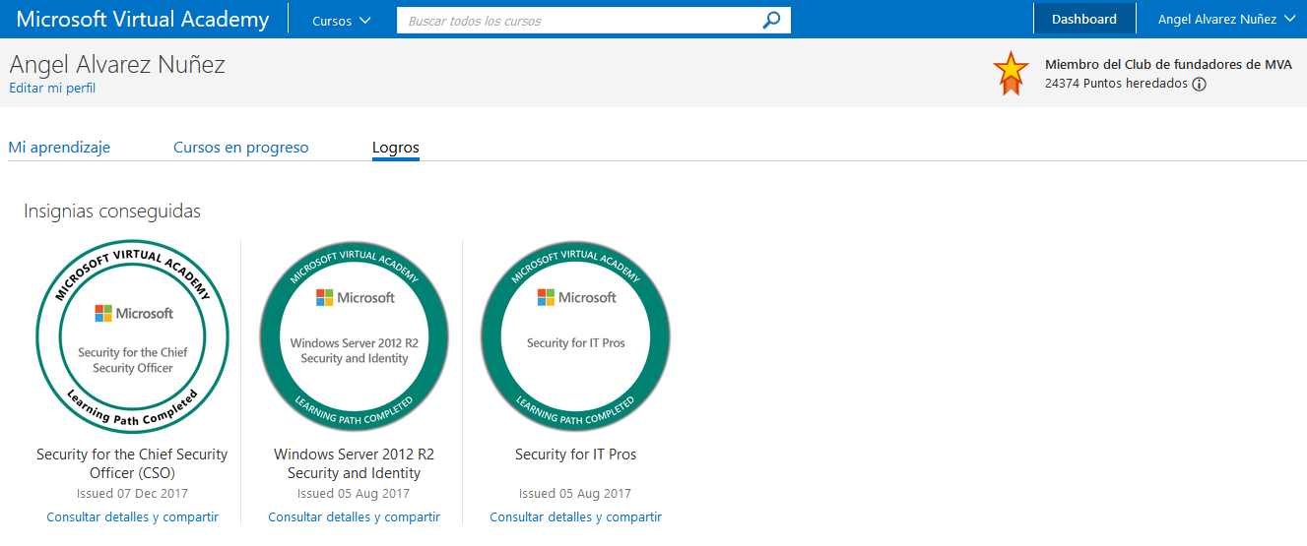
Task: Consultar detalles y compartir for Windows Server 2012 R2
Action: (354, 517)
